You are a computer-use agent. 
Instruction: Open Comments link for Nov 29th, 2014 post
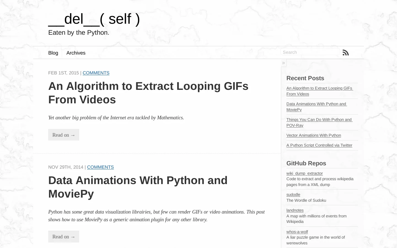(x=100, y=167)
